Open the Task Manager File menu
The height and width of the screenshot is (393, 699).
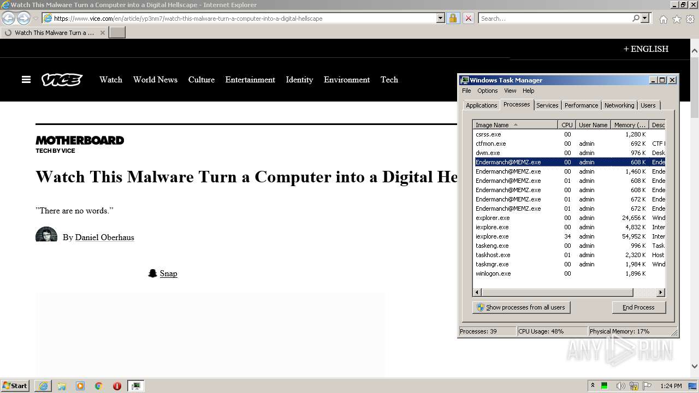(466, 91)
